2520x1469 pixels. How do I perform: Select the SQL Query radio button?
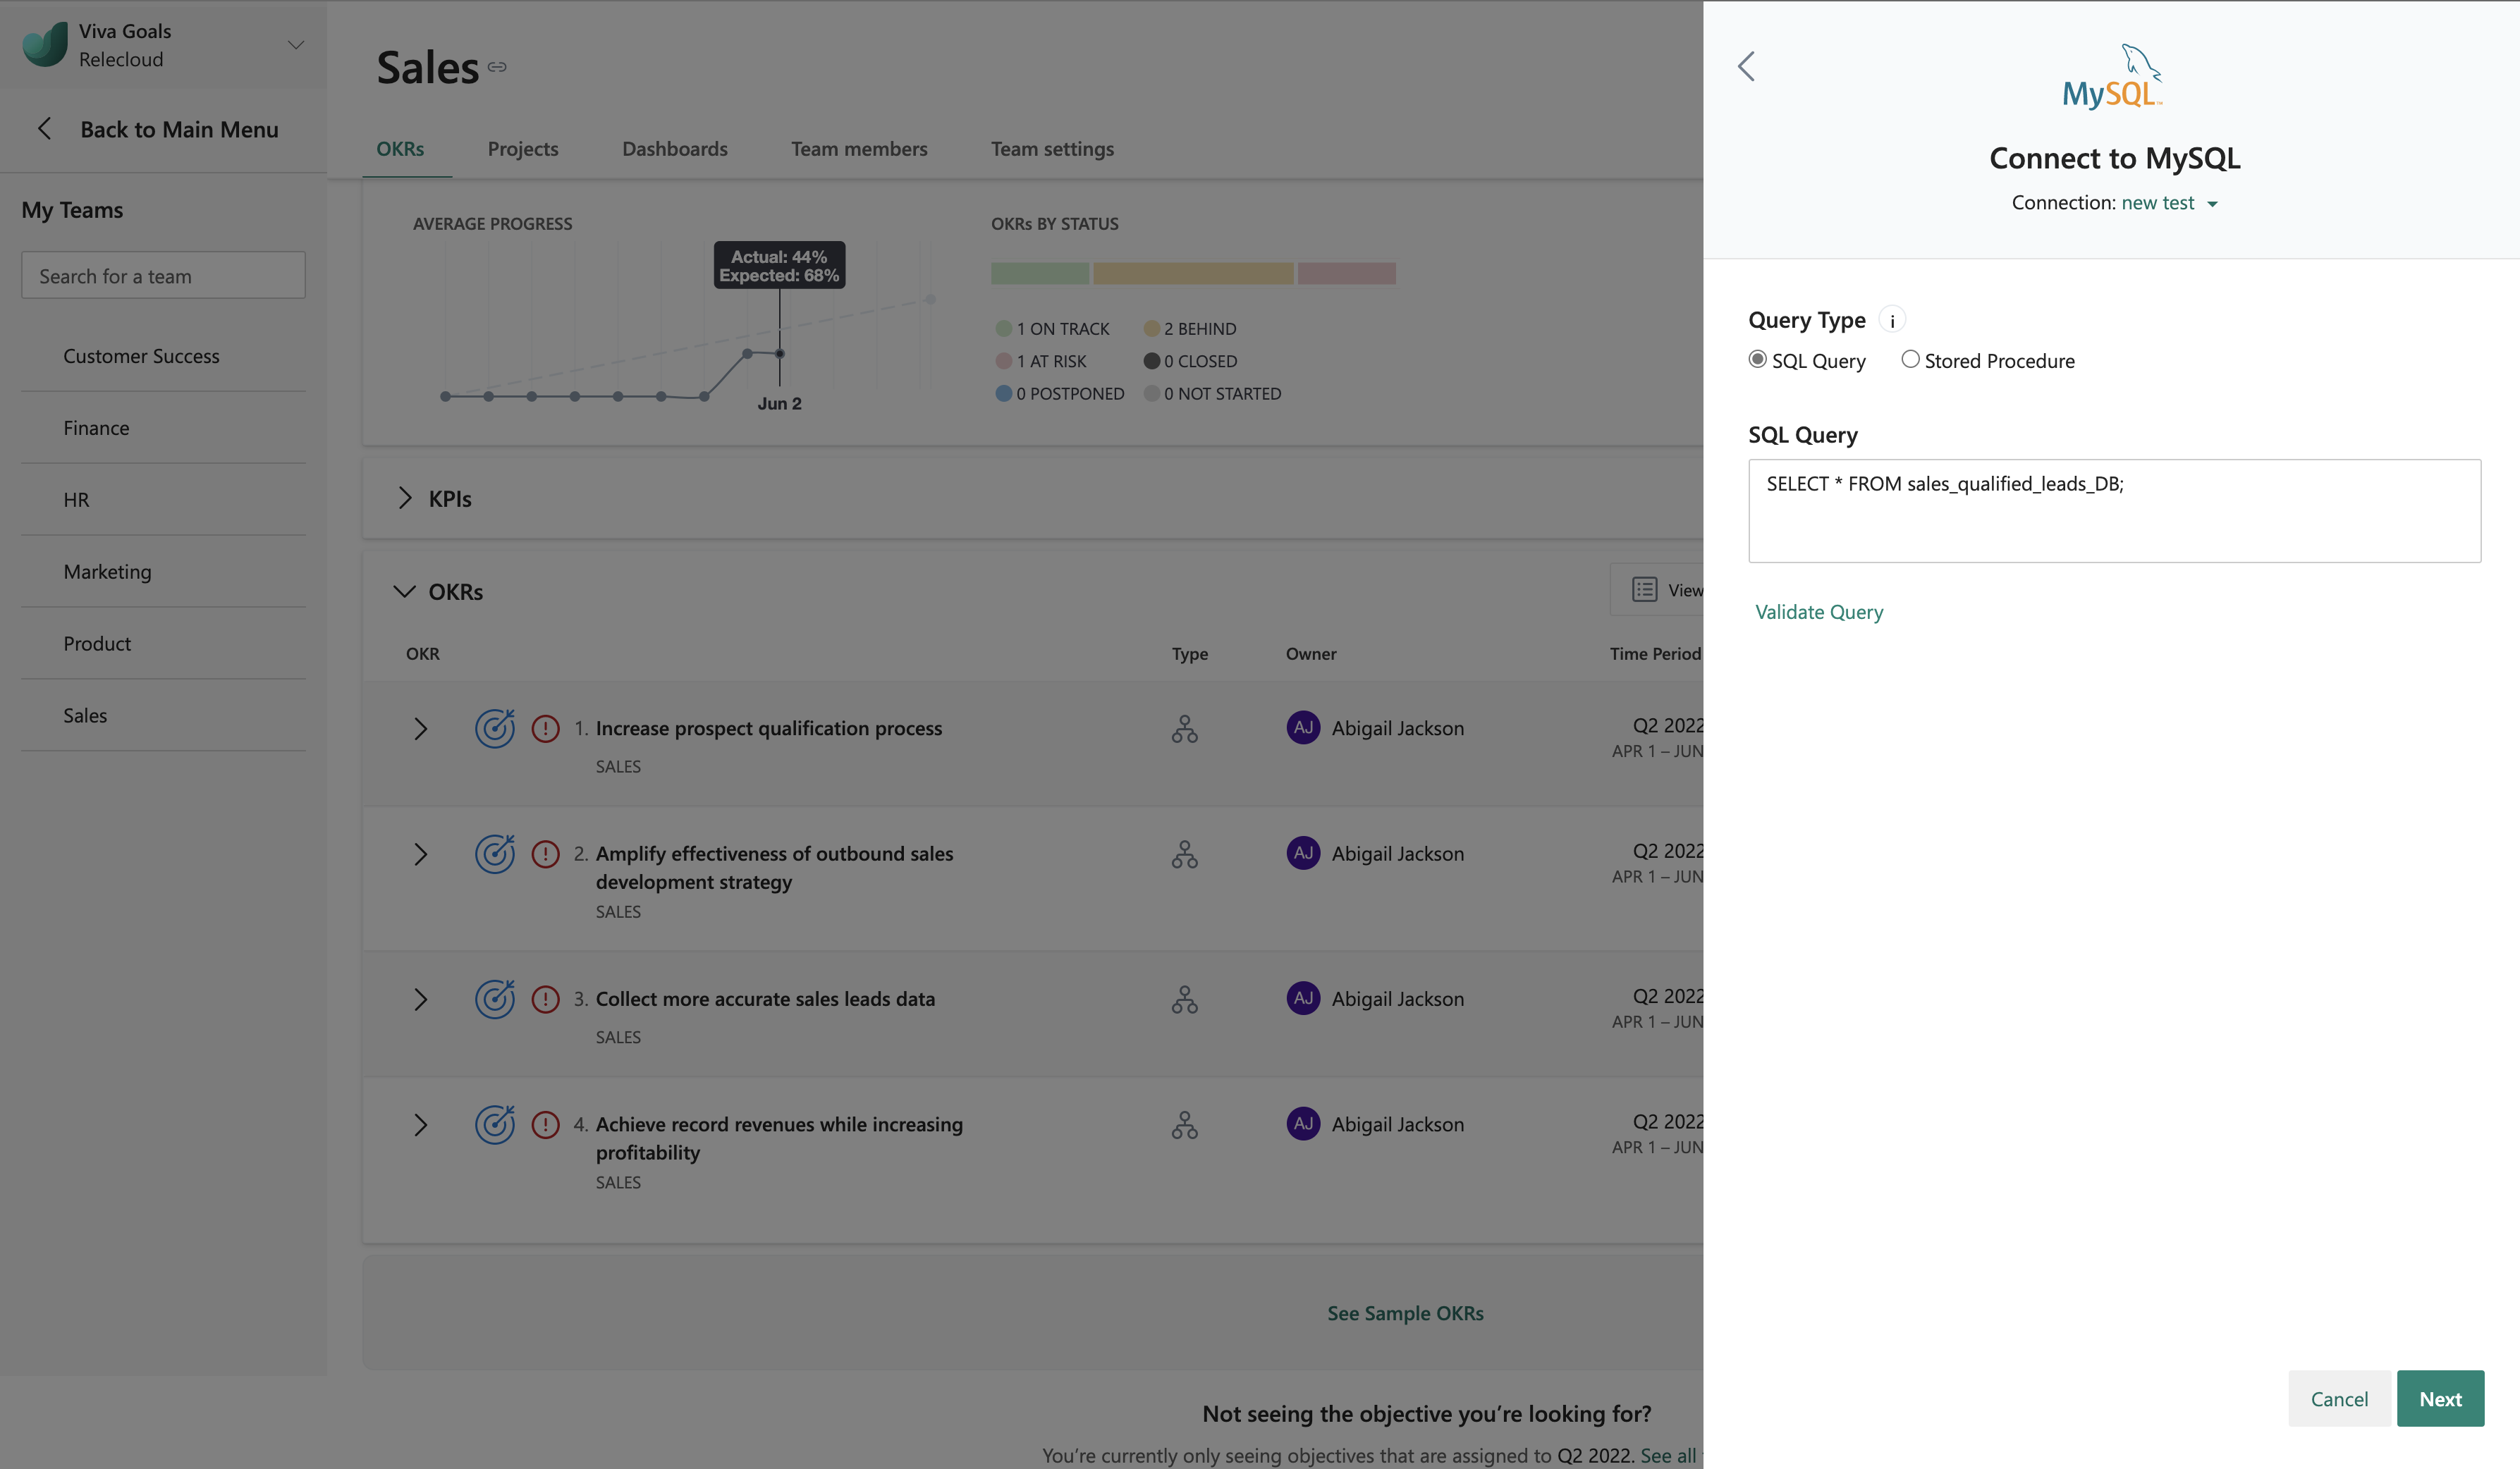tap(1757, 359)
